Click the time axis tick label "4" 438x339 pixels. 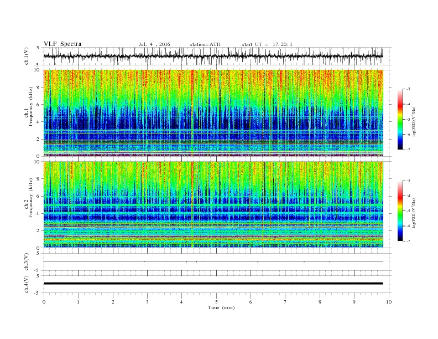click(x=181, y=302)
